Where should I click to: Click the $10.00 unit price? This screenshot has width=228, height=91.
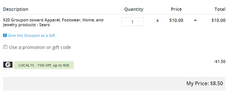tap(176, 20)
